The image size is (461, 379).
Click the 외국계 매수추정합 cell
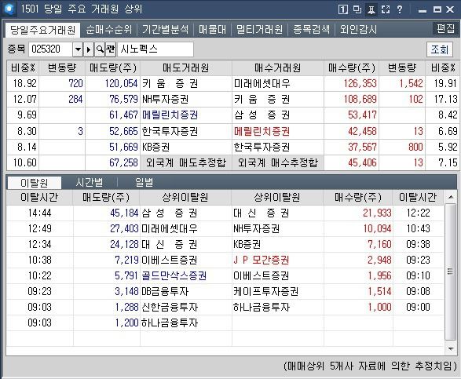click(278, 162)
